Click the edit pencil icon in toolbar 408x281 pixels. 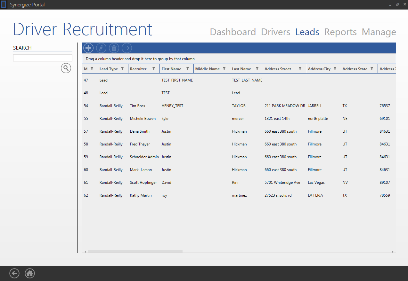[101, 48]
